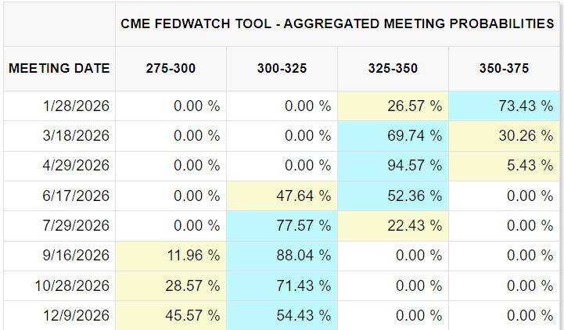Select the 94.57 % probability cell
This screenshot has width=564, height=330.
(393, 166)
